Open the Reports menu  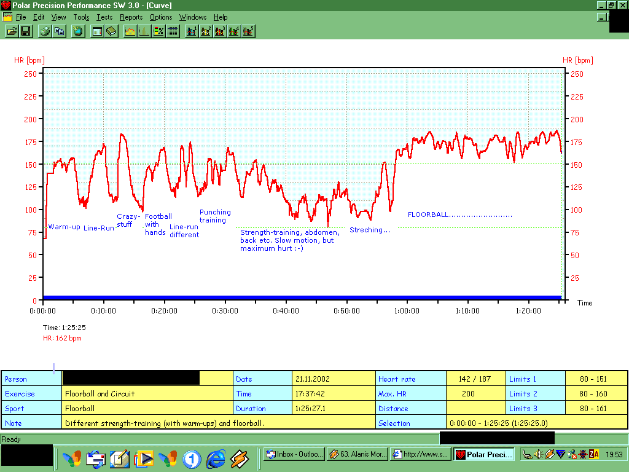tap(131, 17)
